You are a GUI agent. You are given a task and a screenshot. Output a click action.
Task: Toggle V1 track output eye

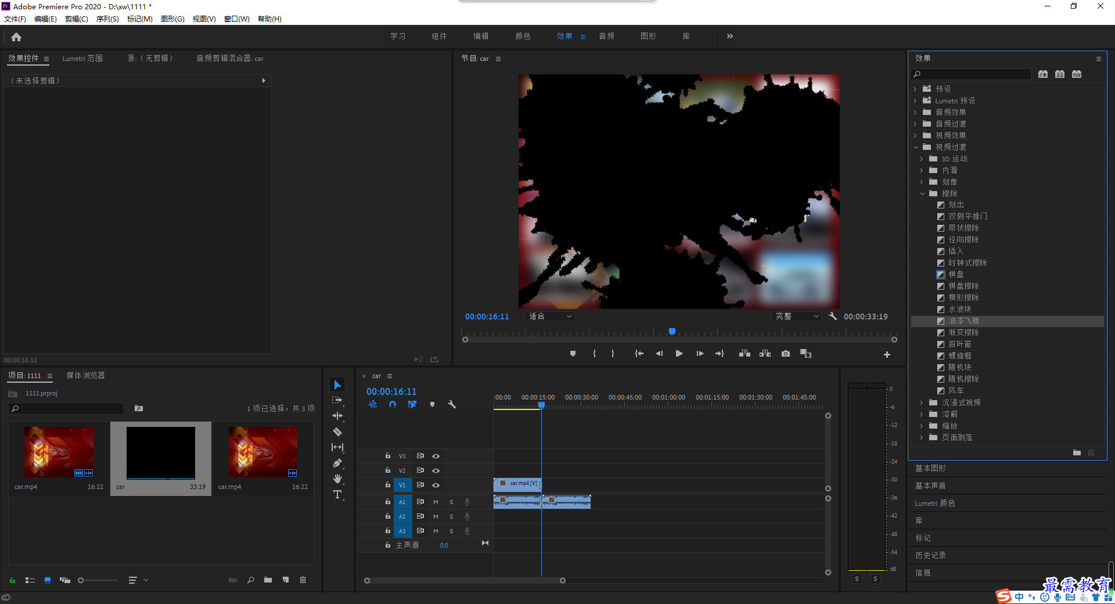point(436,485)
